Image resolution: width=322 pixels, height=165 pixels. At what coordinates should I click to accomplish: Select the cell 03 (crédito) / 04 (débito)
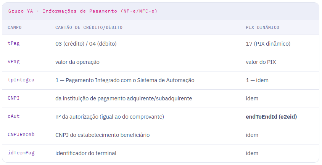tap(86, 44)
